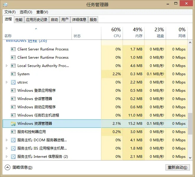Viewport: 195px width, 177px height.
Task: Click the 4.6 MB memory value
Action: 136,65
